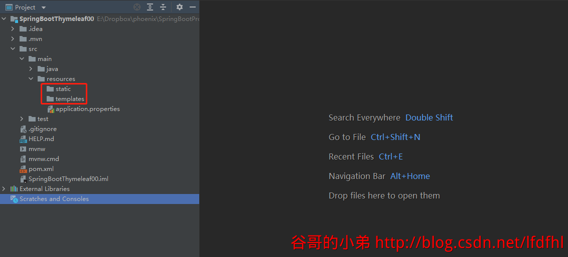Click the pom.xml Maven icon

click(x=23, y=169)
